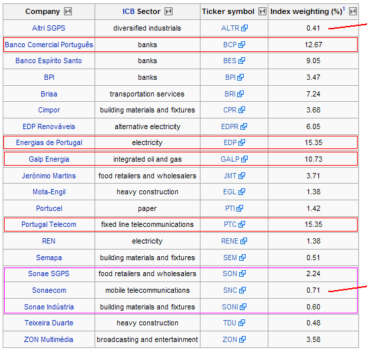Viewport: 373px width, 352px height.
Task: Open the Brisa company link
Action: pyautogui.click(x=49, y=94)
